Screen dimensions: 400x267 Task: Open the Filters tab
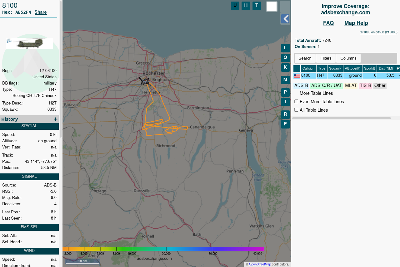(x=326, y=58)
